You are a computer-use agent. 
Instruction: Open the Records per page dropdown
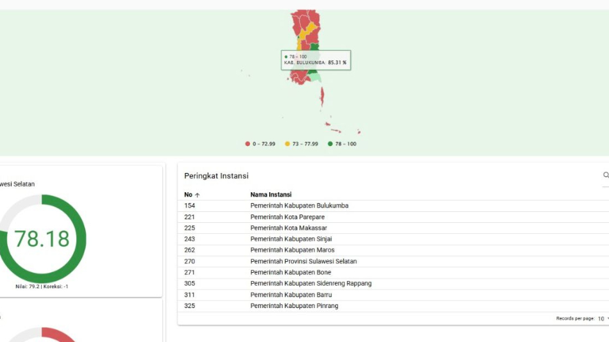pos(603,318)
